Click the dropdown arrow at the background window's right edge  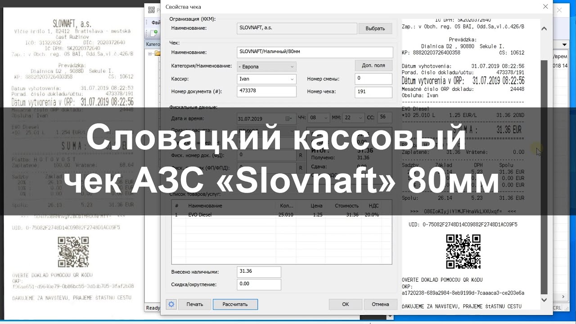[565, 45]
